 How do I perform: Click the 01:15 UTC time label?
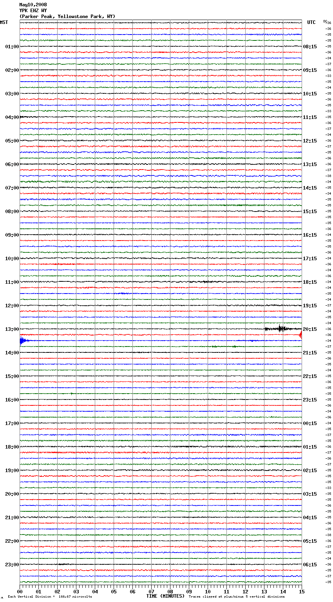pos(310,447)
